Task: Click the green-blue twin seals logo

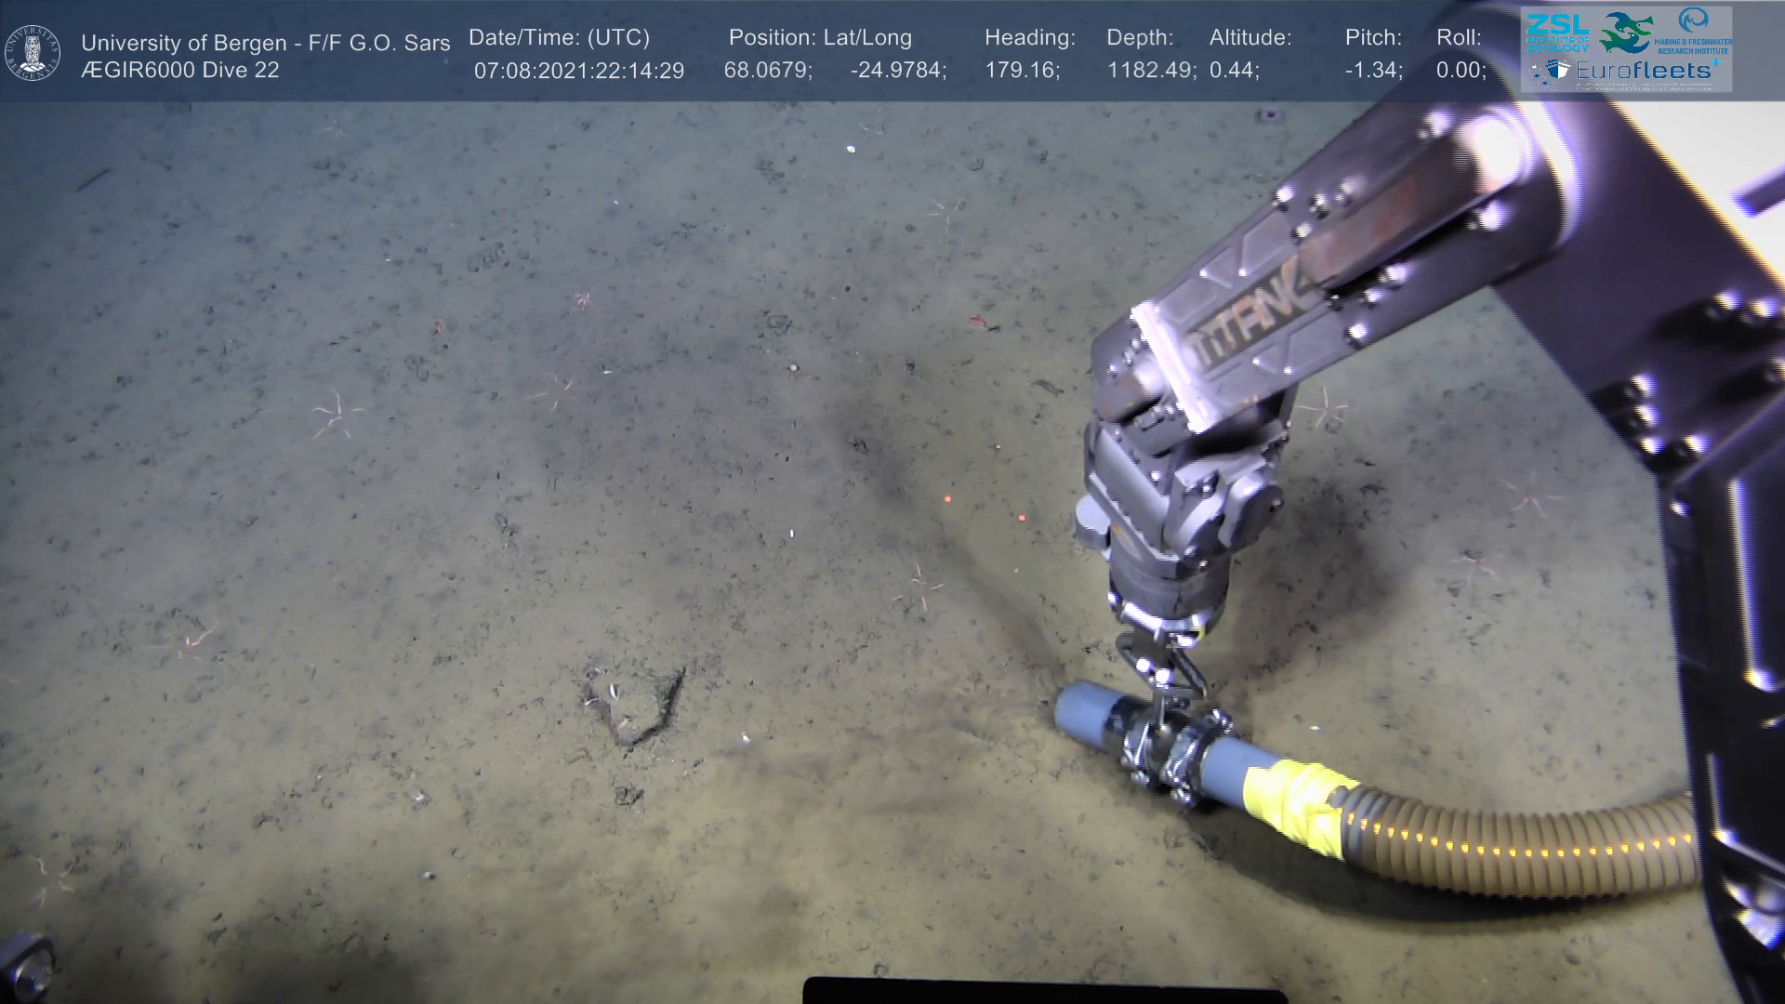Action: click(1626, 32)
